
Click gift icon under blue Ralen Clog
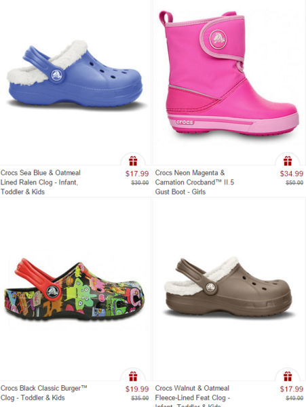coord(133,161)
